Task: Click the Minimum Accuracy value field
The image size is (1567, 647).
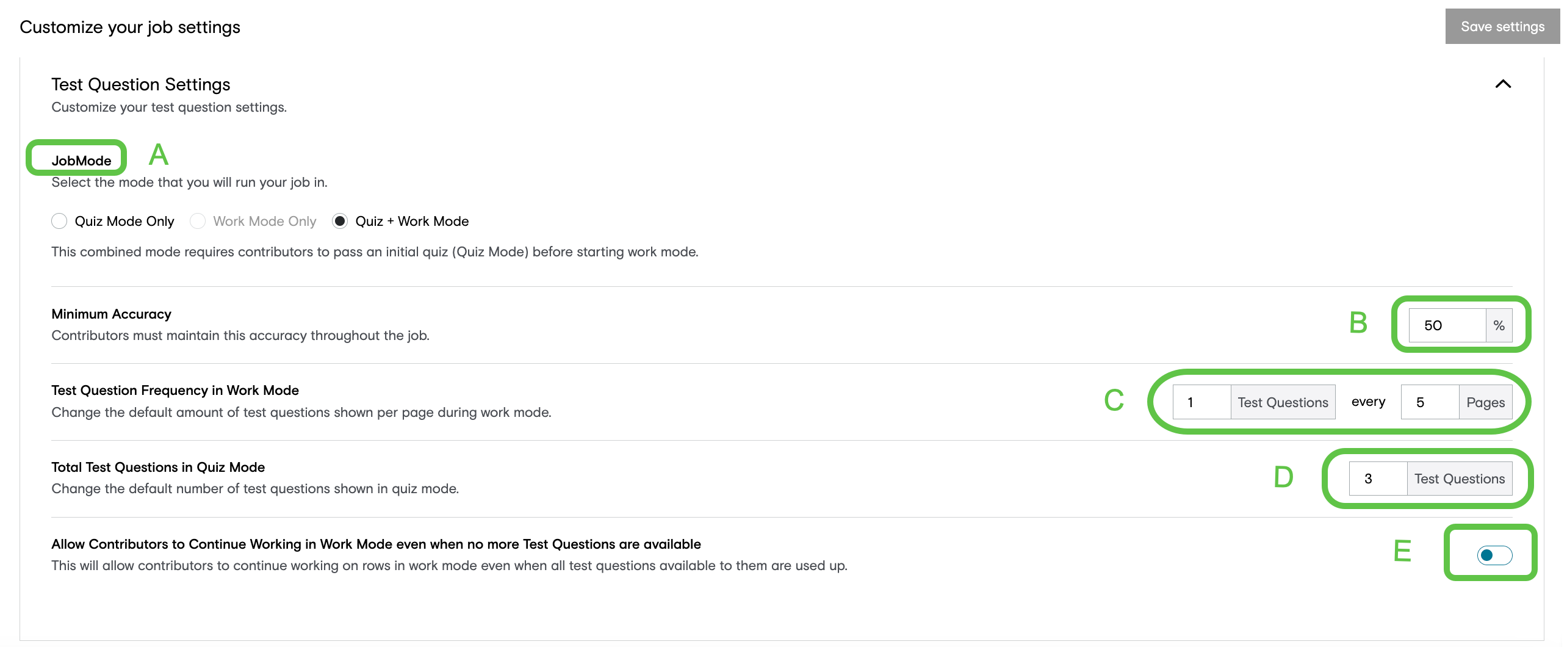Action: tap(1446, 325)
